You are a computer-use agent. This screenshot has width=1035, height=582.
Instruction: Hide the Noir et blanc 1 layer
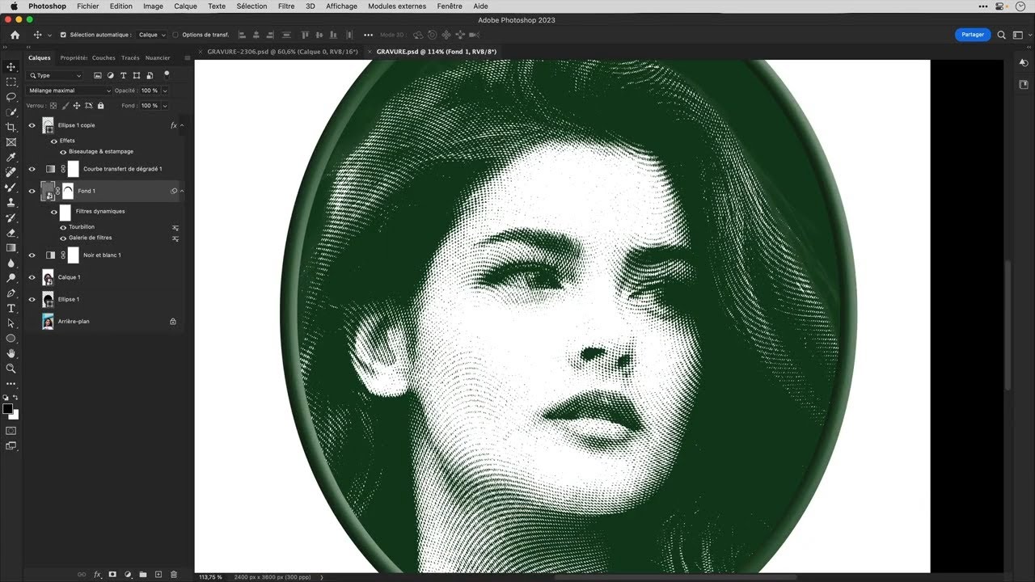click(32, 255)
